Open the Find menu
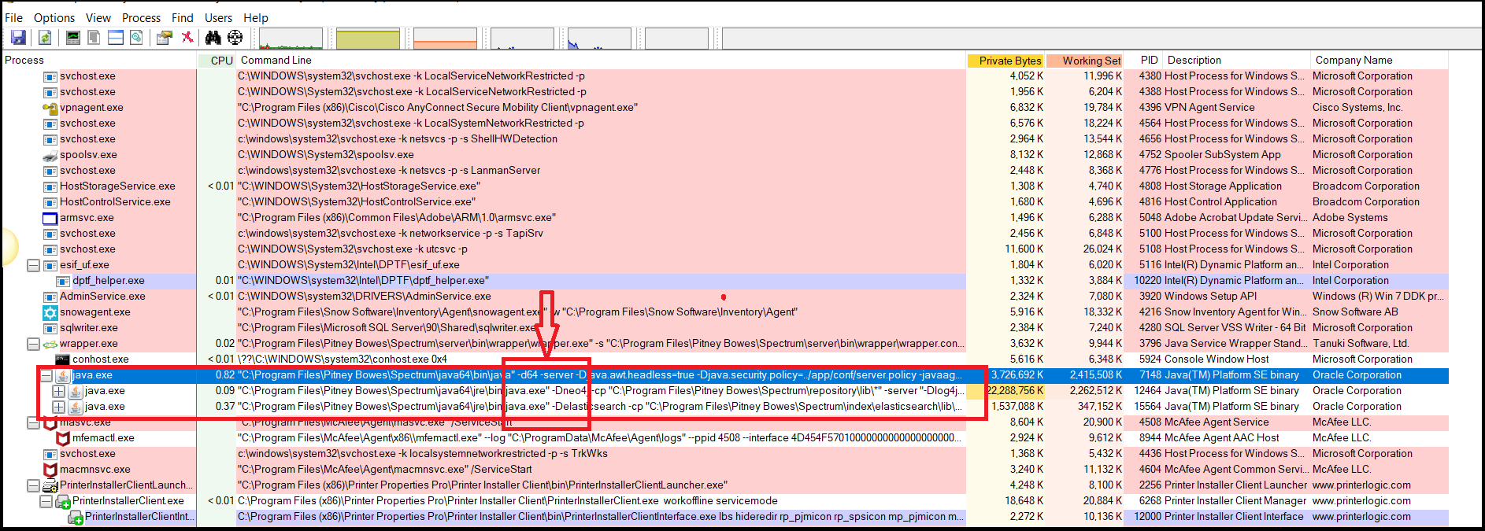Viewport: 1485px width, 531px height. [183, 17]
